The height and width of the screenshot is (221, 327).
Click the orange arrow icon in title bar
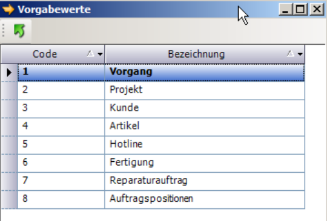point(8,10)
